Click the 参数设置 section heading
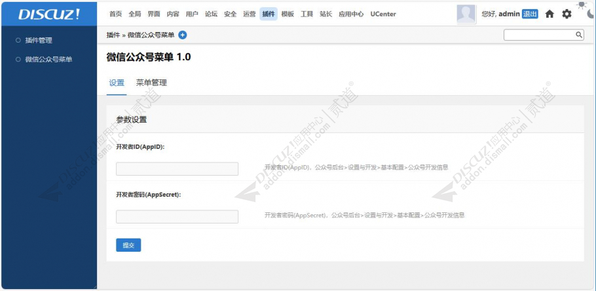The height and width of the screenshot is (291, 596). (x=132, y=120)
